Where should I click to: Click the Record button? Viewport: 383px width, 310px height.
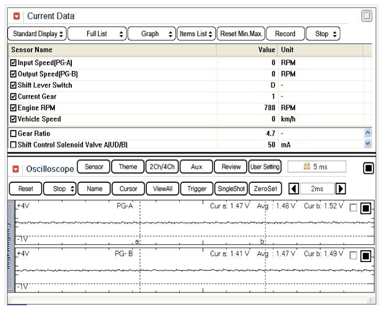click(285, 34)
